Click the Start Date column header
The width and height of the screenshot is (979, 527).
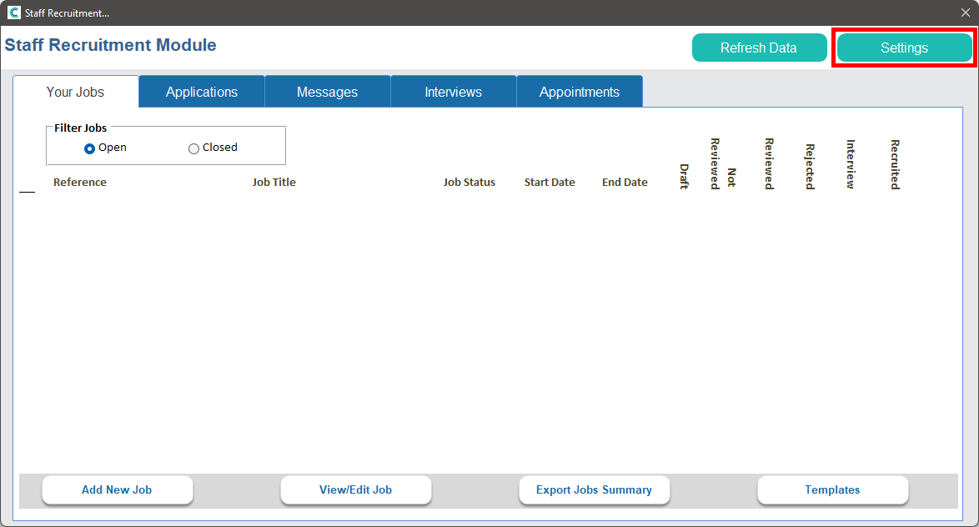click(550, 183)
